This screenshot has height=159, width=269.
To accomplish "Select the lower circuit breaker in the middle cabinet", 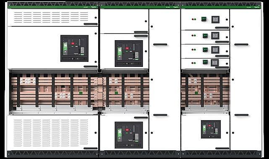I will click(x=129, y=135).
